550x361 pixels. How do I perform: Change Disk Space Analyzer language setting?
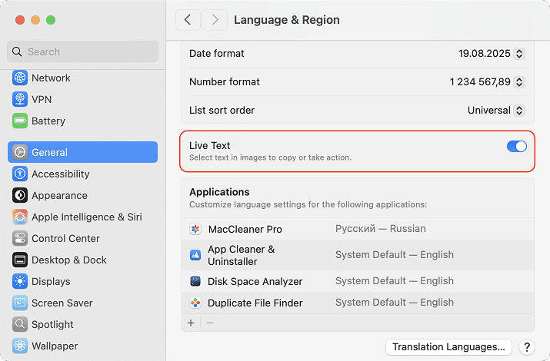395,281
